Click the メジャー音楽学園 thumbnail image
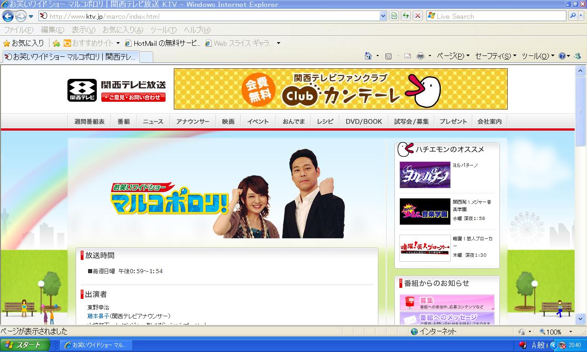The width and height of the screenshot is (587, 352). pos(425,211)
